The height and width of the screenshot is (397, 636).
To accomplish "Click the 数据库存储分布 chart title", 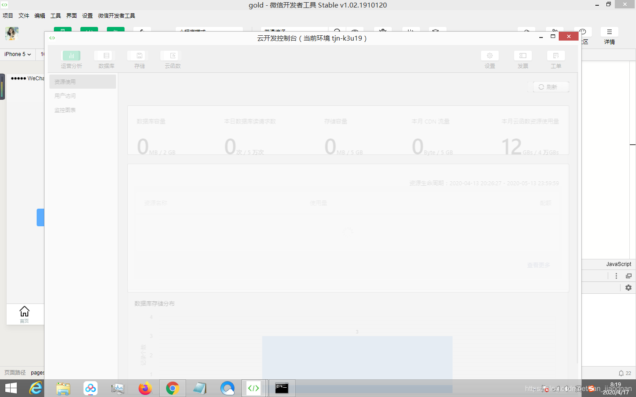I will coord(155,303).
